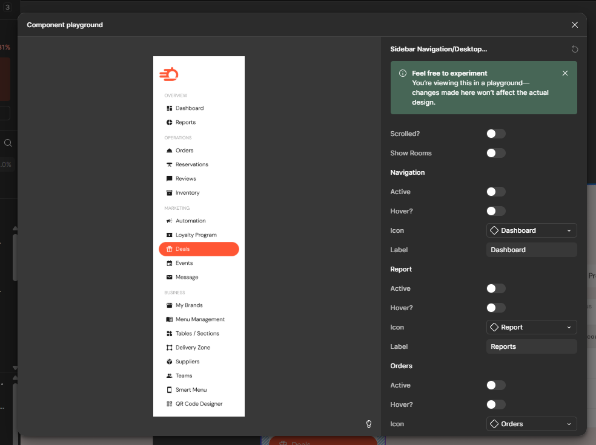The image size is (596, 445).
Task: Close the Component playground dialog
Action: [x=575, y=25]
